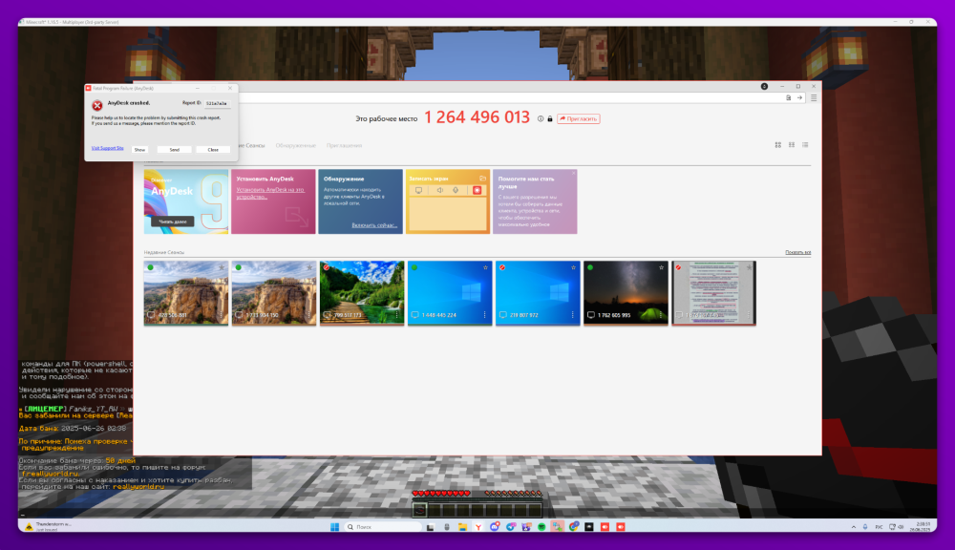Click the РУС language indicator
The image size is (955, 550).
[x=879, y=527]
